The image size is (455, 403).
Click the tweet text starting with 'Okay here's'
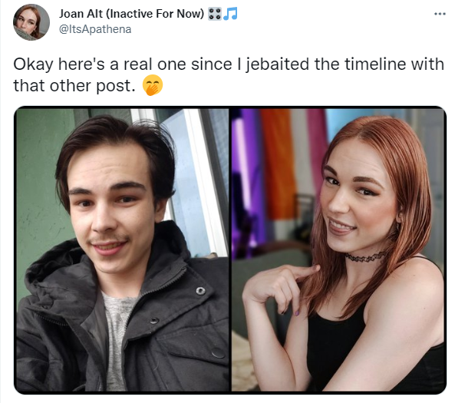229,74
